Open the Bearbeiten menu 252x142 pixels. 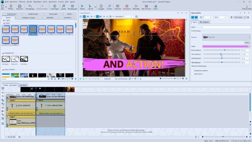coord(13,2)
